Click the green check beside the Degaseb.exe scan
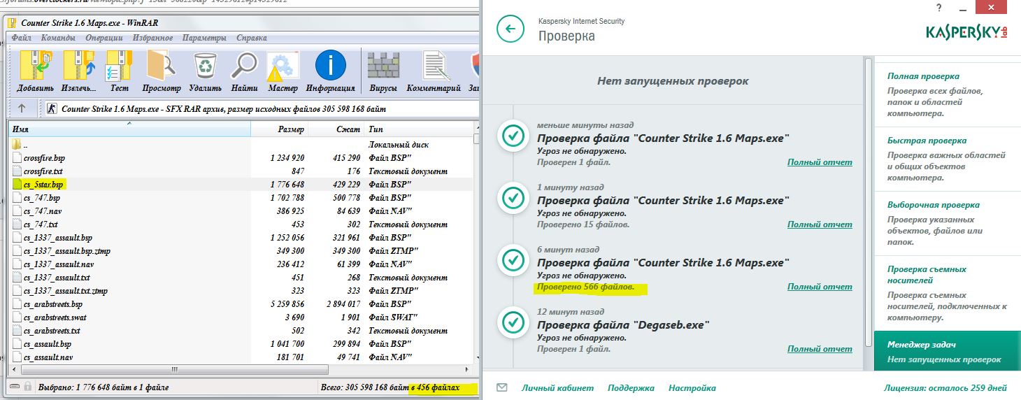1021x400 pixels. pos(513,322)
